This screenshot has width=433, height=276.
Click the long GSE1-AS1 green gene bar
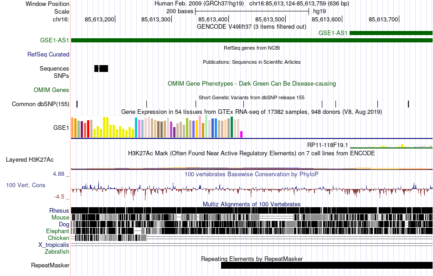252,40
